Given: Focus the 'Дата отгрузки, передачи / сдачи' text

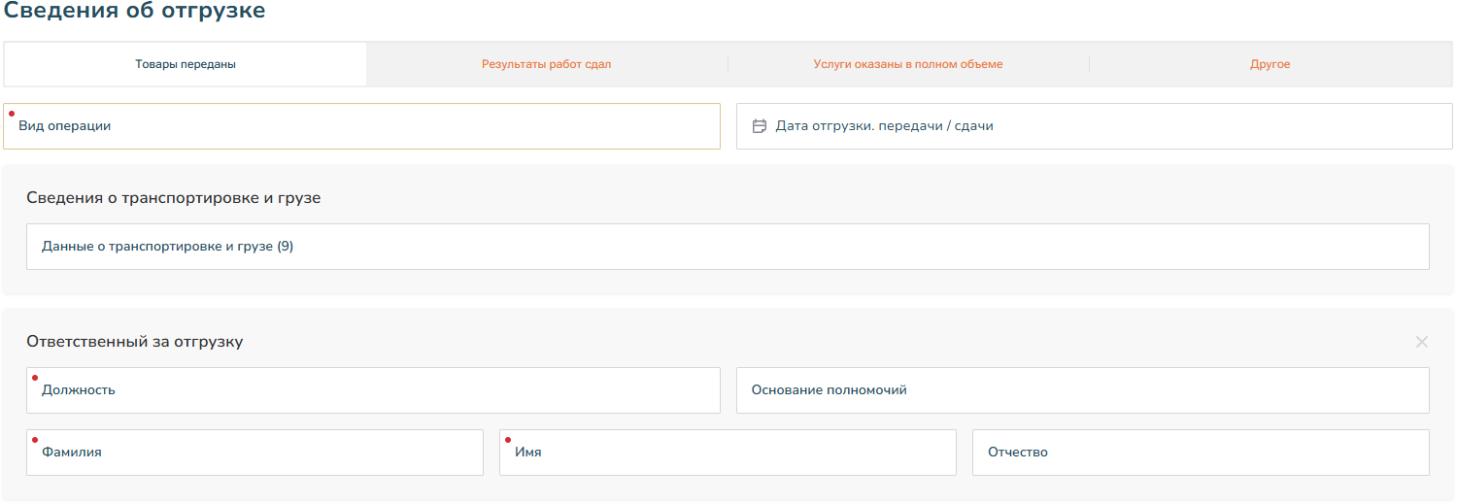Looking at the screenshot, I should point(884,126).
